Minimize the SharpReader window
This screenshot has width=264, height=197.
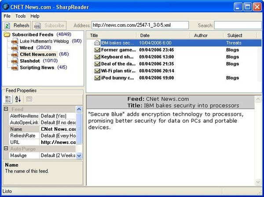[x=238, y=7]
